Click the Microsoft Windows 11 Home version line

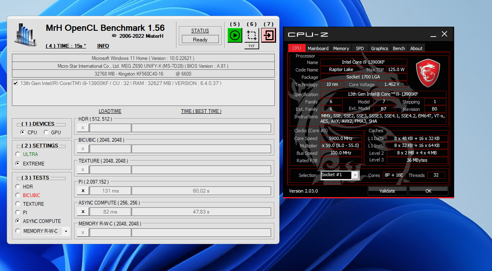[x=143, y=58]
